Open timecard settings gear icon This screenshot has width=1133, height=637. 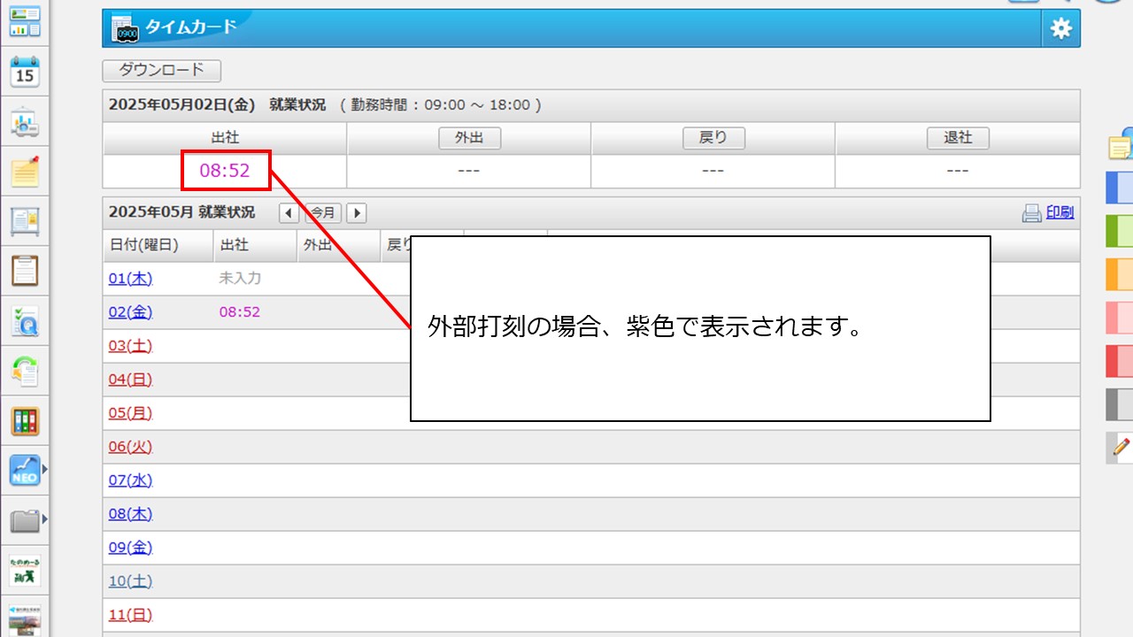(1060, 29)
